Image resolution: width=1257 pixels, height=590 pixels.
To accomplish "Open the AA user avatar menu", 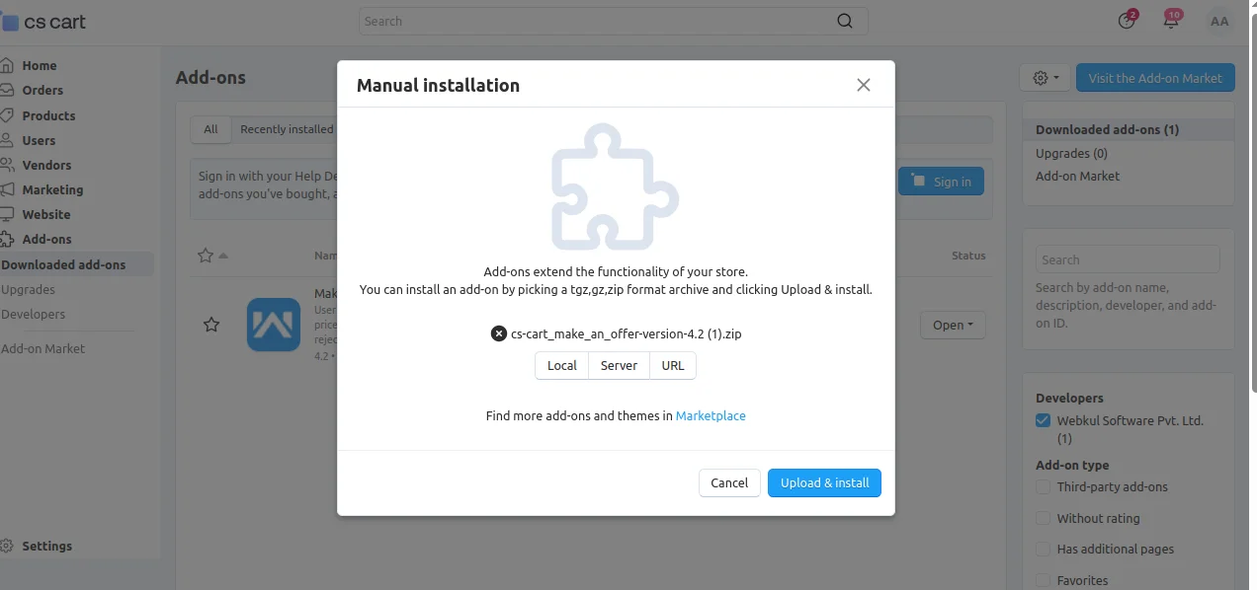I will point(1219,21).
